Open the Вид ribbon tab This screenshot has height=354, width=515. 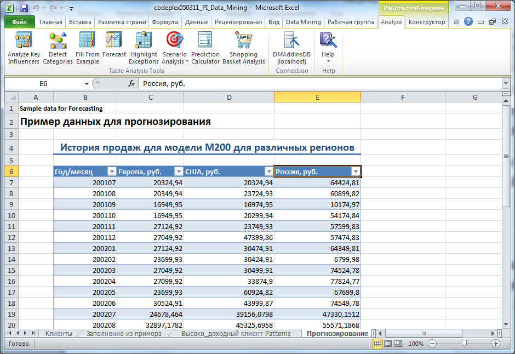(x=273, y=22)
